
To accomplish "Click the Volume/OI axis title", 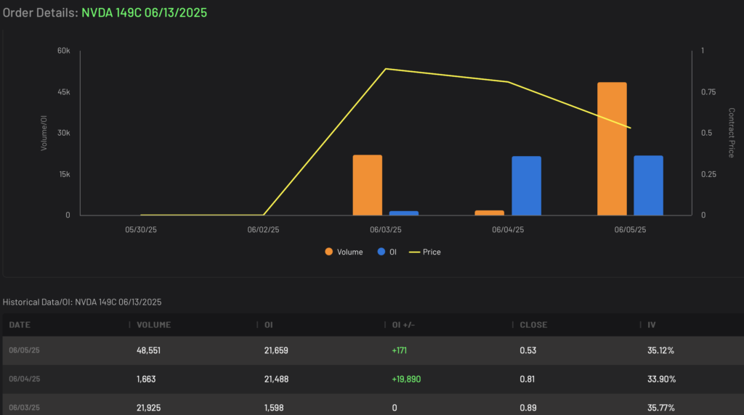I will [x=44, y=133].
